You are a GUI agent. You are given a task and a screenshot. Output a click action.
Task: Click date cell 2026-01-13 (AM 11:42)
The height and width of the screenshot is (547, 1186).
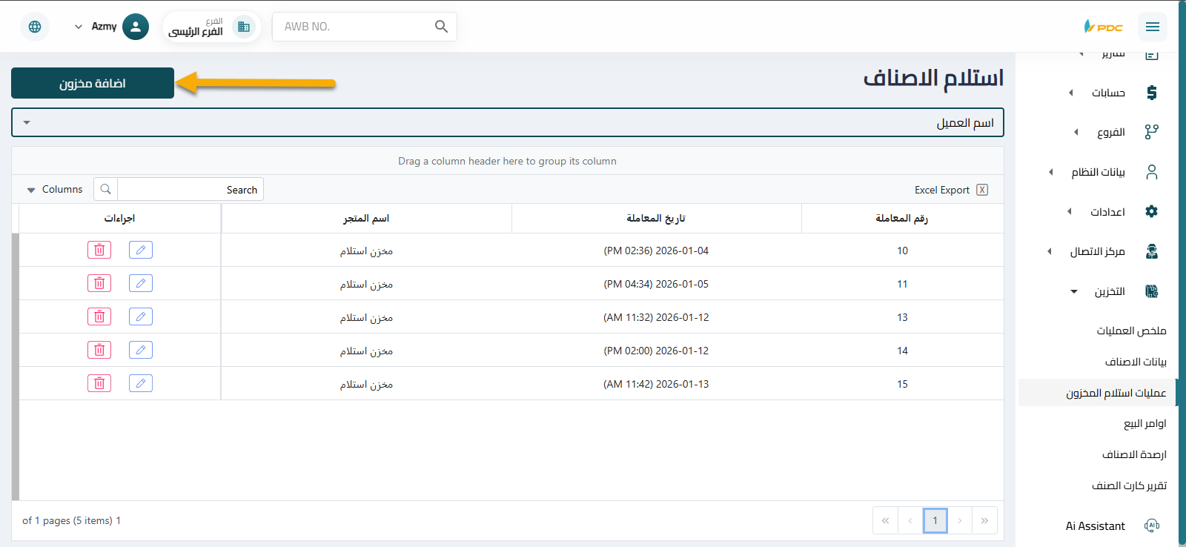[656, 384]
